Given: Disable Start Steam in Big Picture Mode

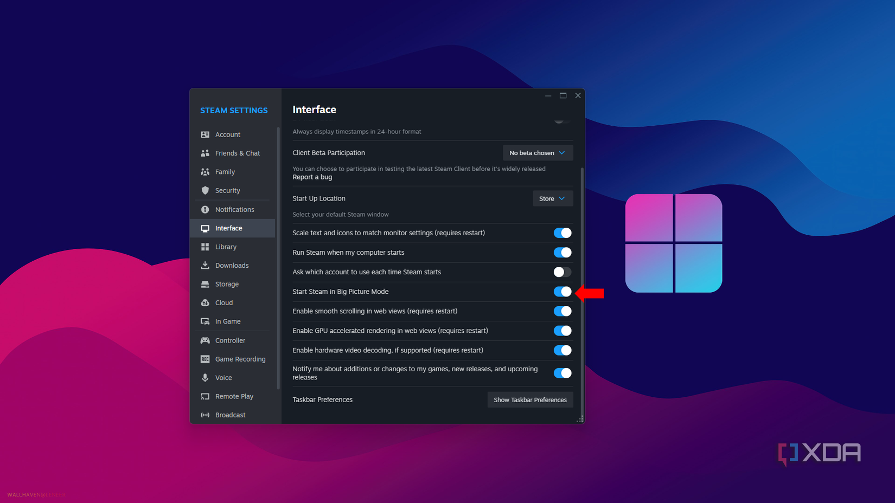Looking at the screenshot, I should click(x=562, y=292).
